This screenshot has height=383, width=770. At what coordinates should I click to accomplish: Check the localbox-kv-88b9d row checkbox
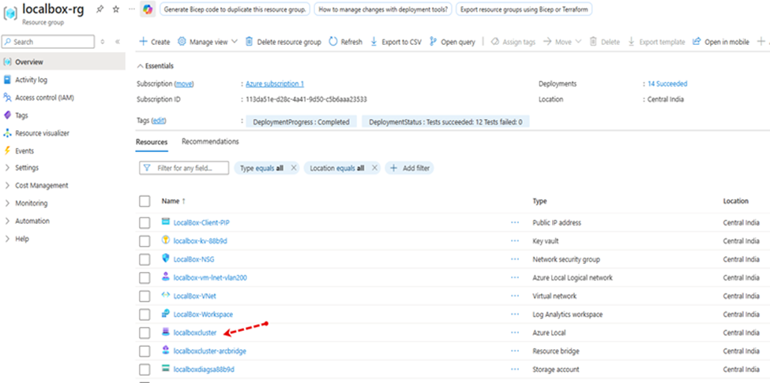point(145,241)
